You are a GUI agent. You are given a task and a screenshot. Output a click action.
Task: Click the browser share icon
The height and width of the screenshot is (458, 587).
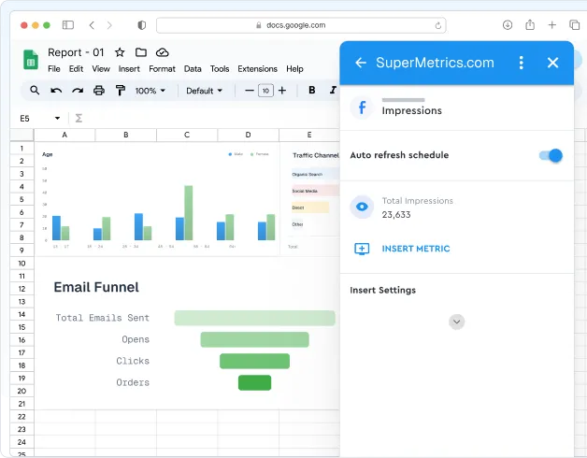[x=530, y=25]
